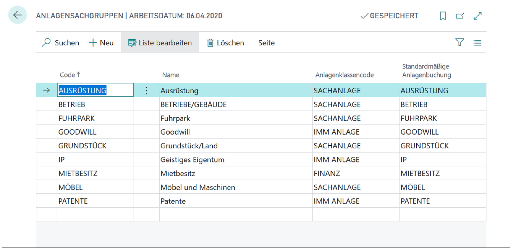Click default posting AUSRÜSTUNG cell
This screenshot has height=248, width=511.
443,90
